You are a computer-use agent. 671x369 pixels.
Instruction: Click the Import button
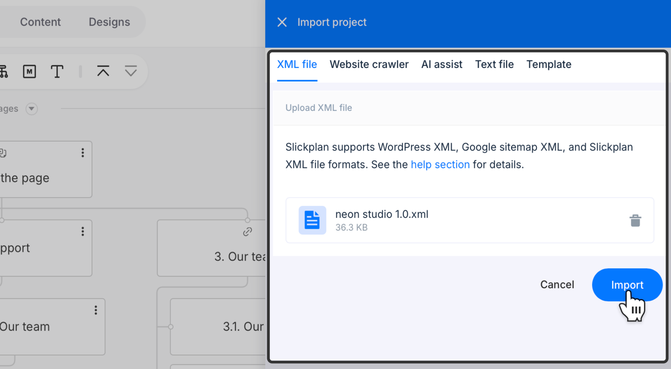[627, 285]
